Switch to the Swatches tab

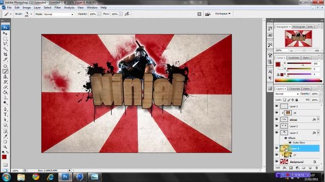(294, 58)
